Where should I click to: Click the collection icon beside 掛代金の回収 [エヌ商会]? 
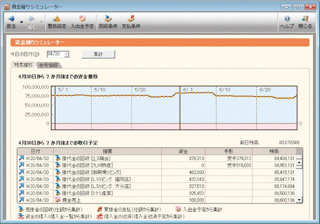(x=58, y=158)
